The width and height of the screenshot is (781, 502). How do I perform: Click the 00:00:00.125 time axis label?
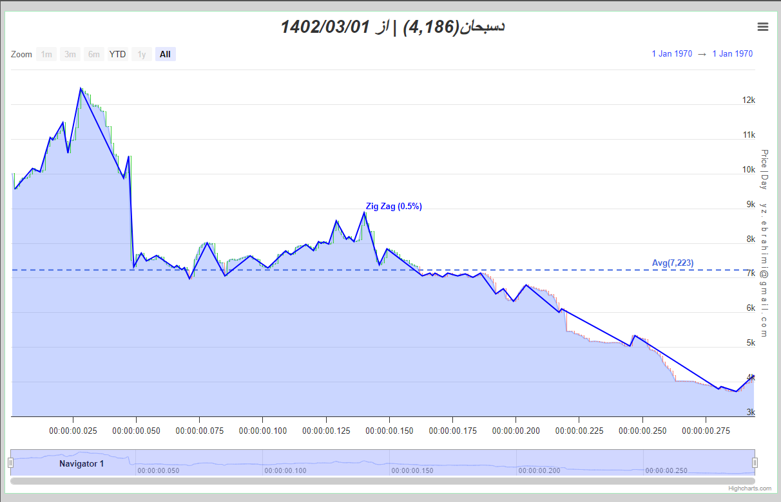tap(326, 431)
